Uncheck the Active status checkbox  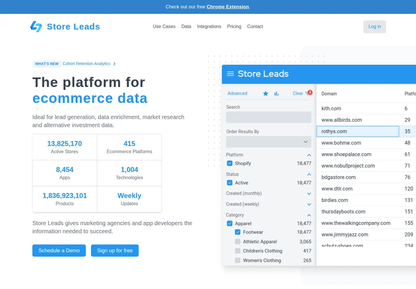pos(230,183)
